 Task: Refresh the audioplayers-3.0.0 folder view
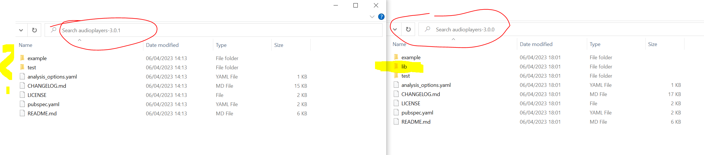pyautogui.click(x=408, y=29)
